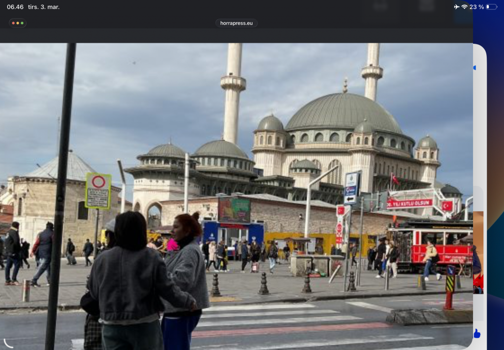Click the green fullscreen dot in window controls
Viewport: 504px width, 350px height.
[22, 23]
